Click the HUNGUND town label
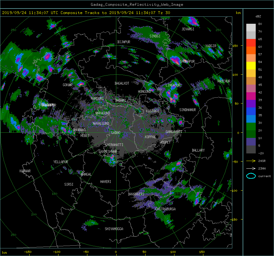Viewport: 274px width, 256px height. pyautogui.click(x=144, y=92)
